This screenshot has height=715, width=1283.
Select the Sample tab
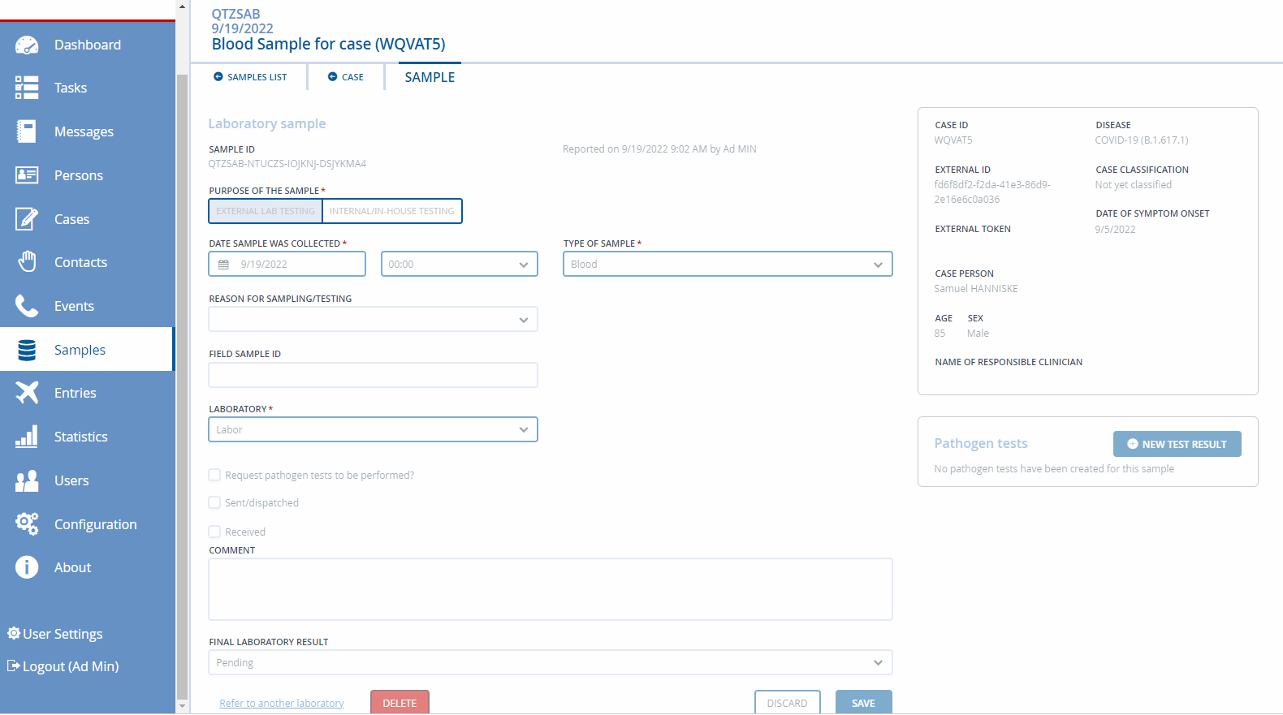point(430,77)
